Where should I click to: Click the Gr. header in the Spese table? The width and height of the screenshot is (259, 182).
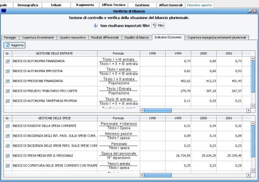(x=8, y=118)
